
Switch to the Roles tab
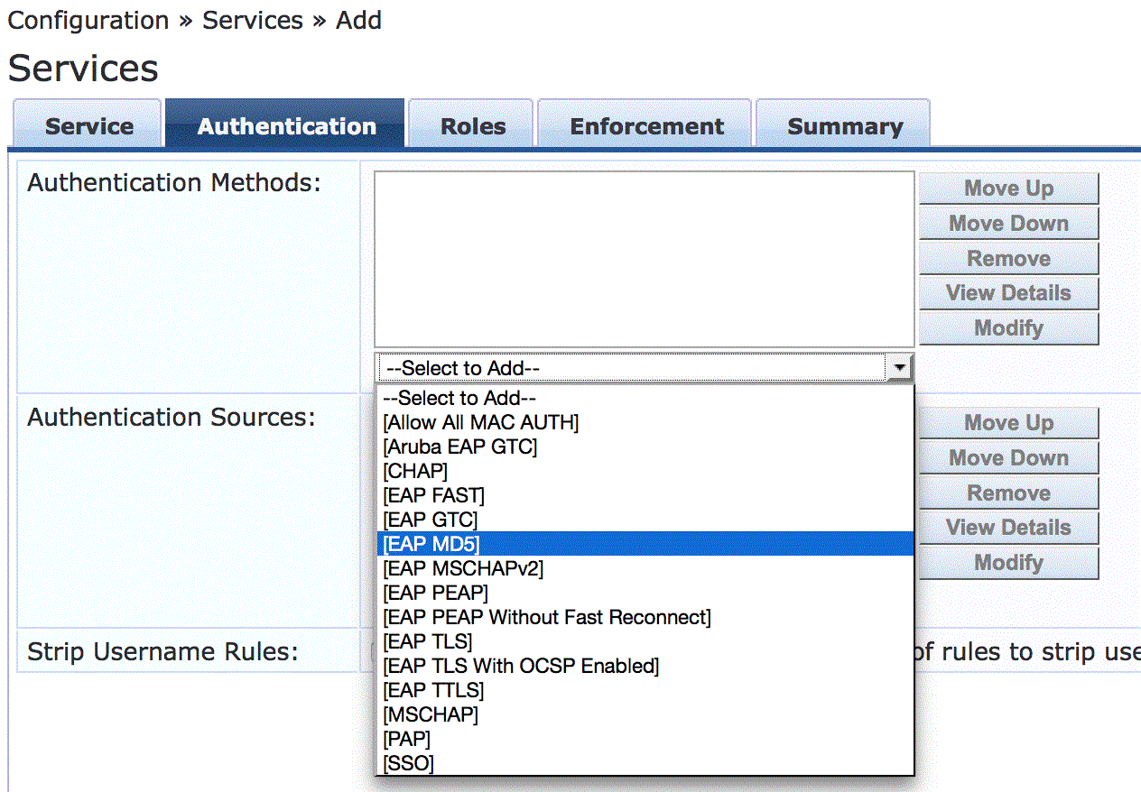pyautogui.click(x=473, y=126)
